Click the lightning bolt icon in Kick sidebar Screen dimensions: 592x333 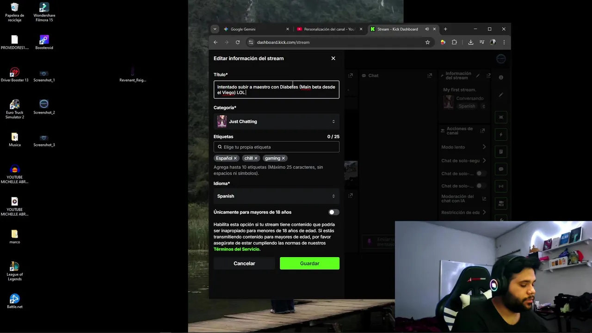[x=501, y=135]
